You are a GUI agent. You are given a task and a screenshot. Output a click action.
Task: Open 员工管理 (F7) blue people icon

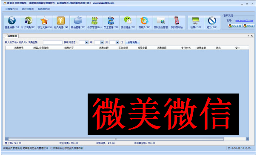111,21
